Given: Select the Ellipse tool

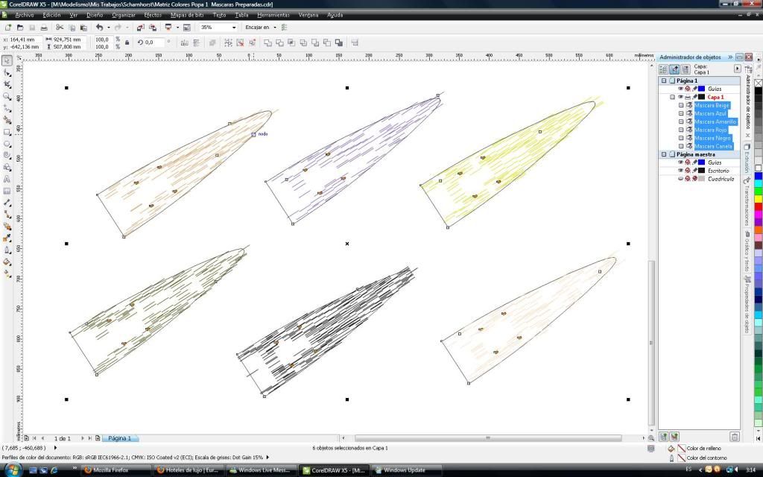Looking at the screenshot, I should (x=7, y=144).
